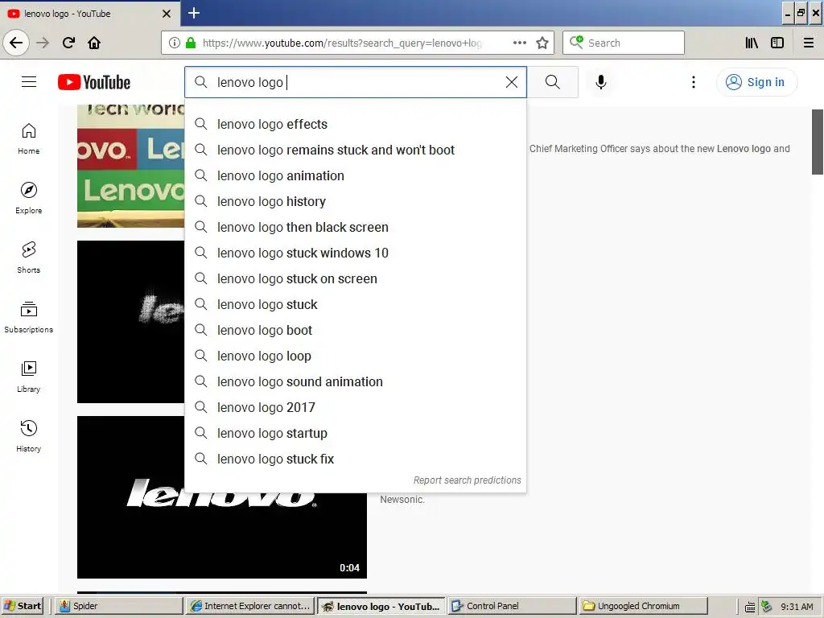This screenshot has height=618, width=824.
Task: Show site information icon in address bar
Action: tap(175, 43)
